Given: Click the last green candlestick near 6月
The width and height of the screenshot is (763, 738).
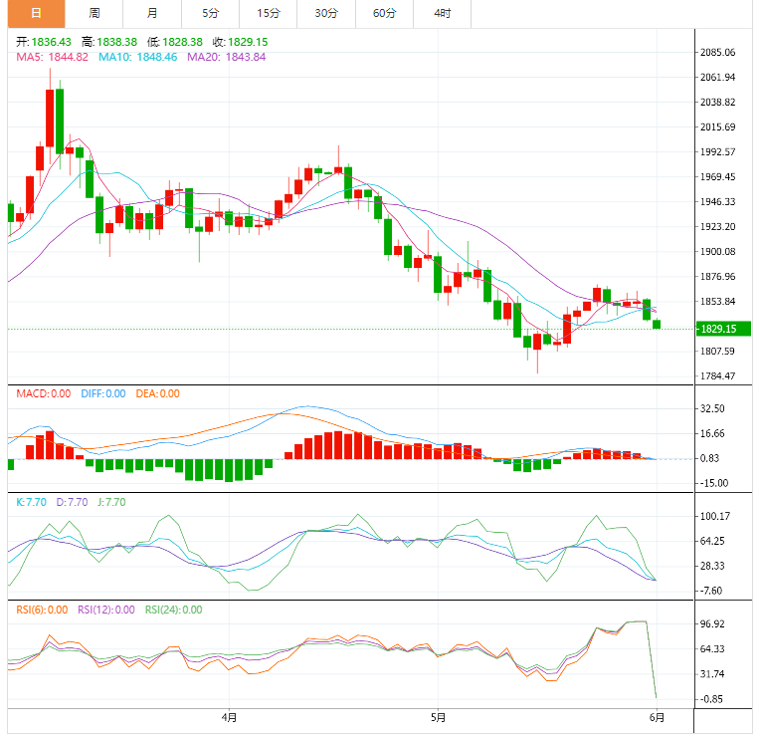Looking at the screenshot, I should (x=657, y=324).
